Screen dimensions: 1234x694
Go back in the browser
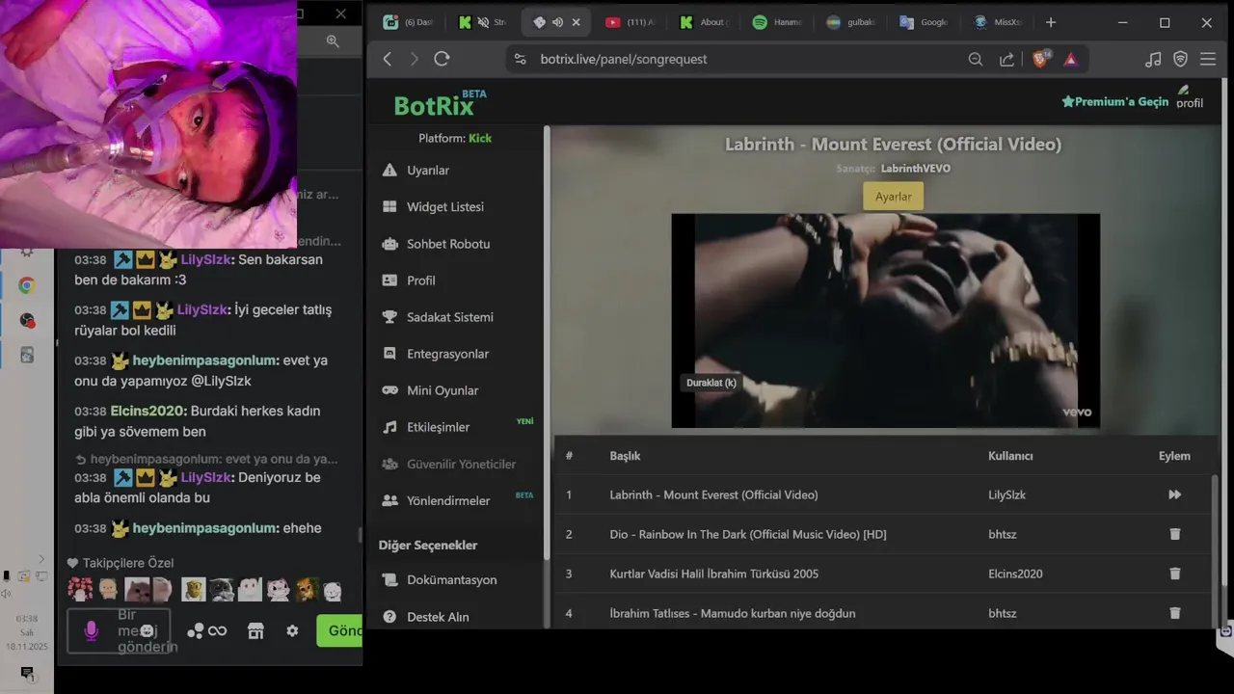click(x=388, y=59)
